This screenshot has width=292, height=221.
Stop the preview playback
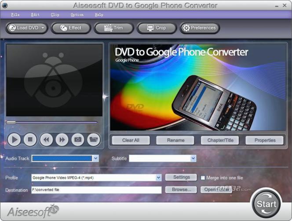coord(30,140)
